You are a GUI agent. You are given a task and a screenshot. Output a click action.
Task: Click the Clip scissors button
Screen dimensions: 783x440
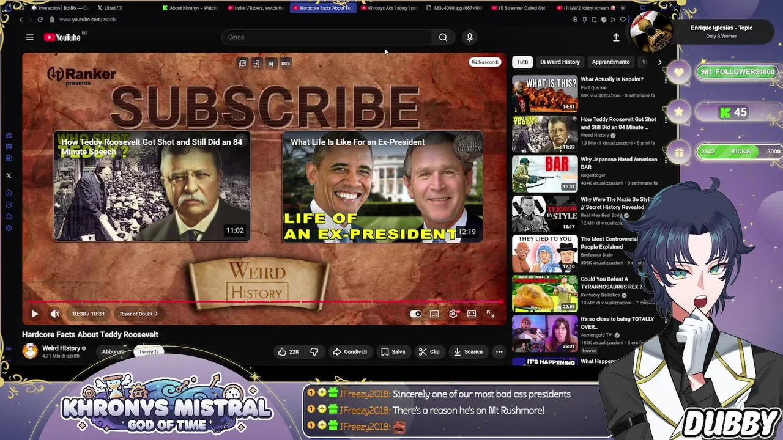(429, 352)
